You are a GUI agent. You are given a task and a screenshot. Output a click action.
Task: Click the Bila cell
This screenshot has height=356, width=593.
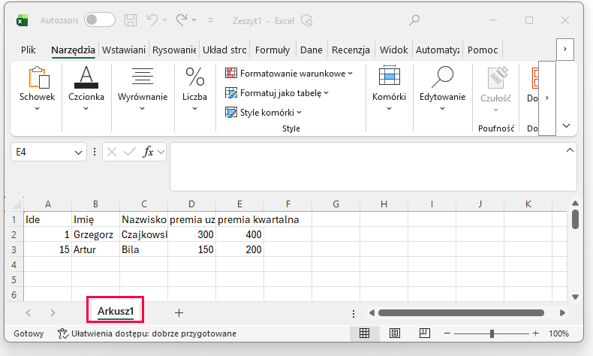(143, 249)
